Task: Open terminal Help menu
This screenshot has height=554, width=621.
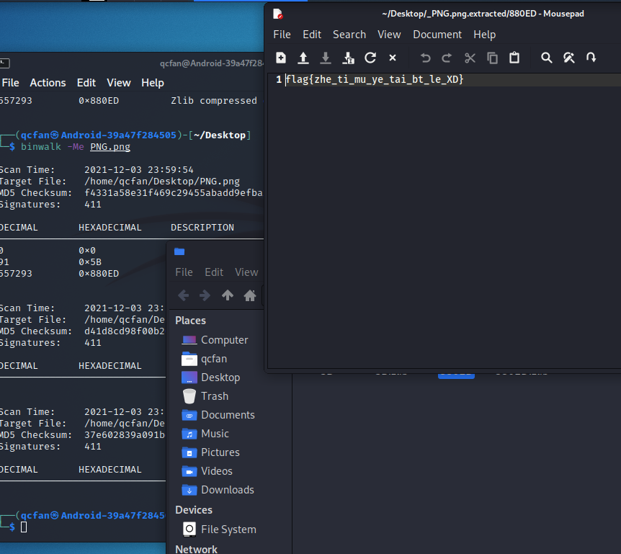Action: pos(153,83)
